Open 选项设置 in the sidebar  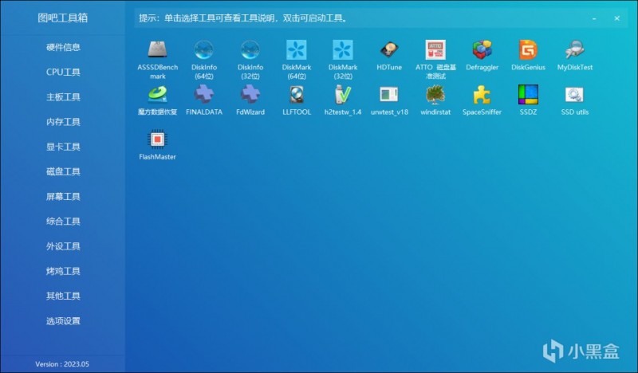click(x=63, y=321)
